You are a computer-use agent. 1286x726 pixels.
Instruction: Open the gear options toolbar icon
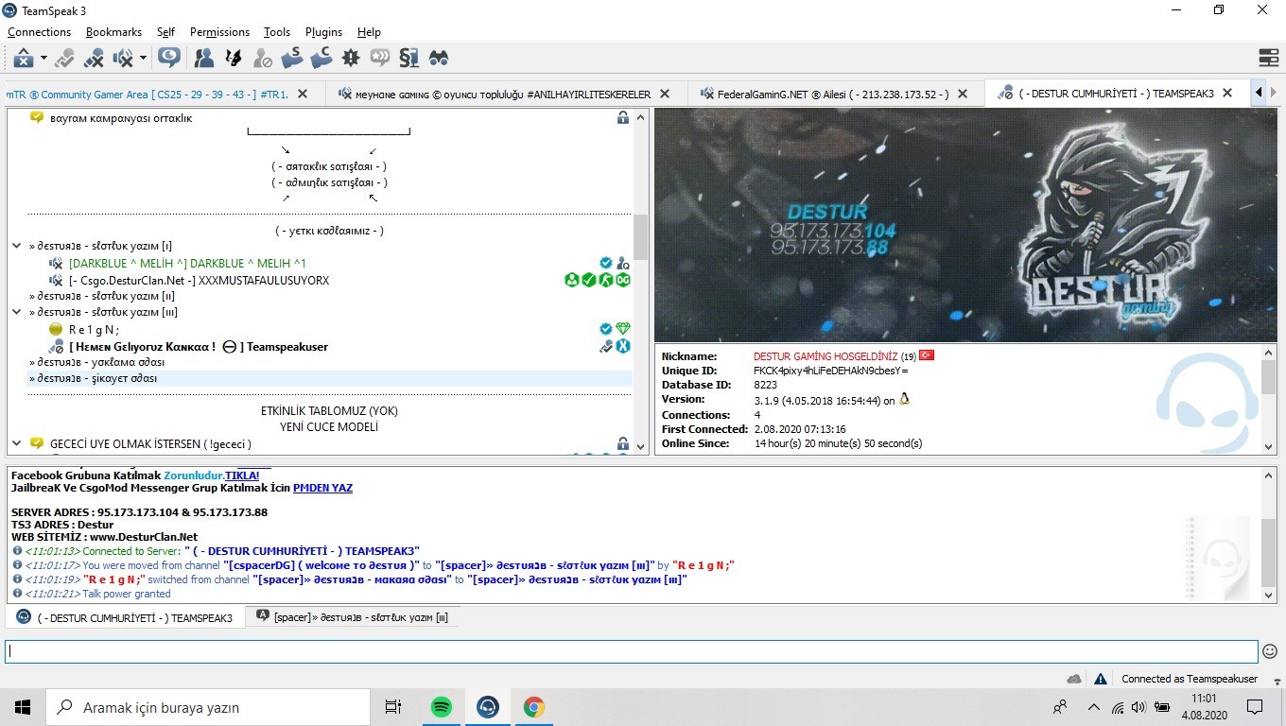coord(351,58)
